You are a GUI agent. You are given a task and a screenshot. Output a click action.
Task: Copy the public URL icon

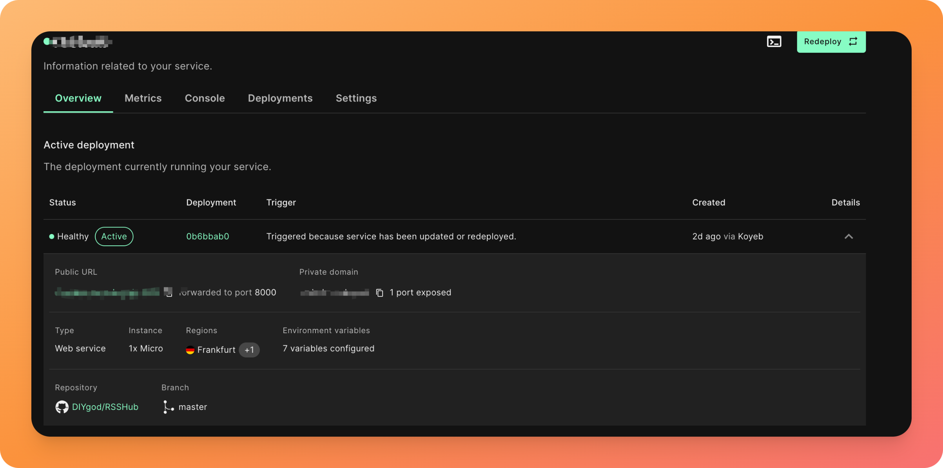click(x=169, y=293)
